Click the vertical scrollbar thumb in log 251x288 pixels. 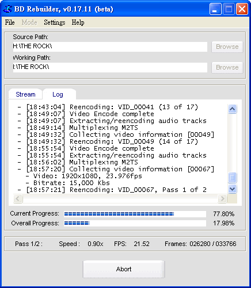(232, 178)
